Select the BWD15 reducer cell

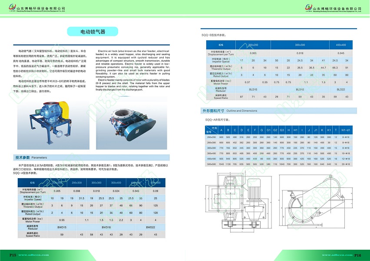[x=62, y=227]
